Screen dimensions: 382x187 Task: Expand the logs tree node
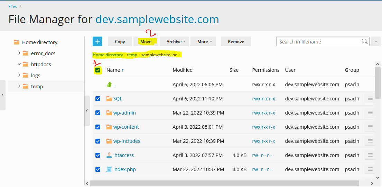[x=19, y=75]
